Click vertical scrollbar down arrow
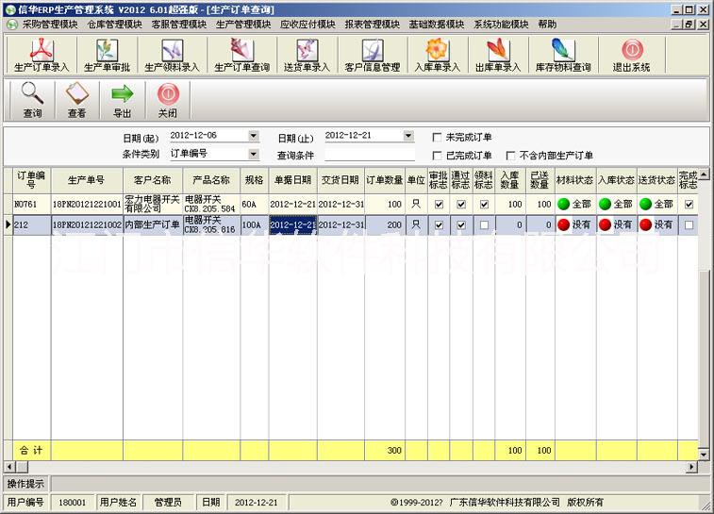 click(704, 455)
